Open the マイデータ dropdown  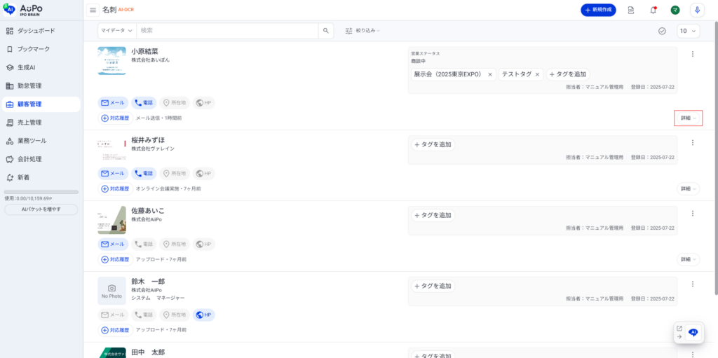[x=116, y=31]
